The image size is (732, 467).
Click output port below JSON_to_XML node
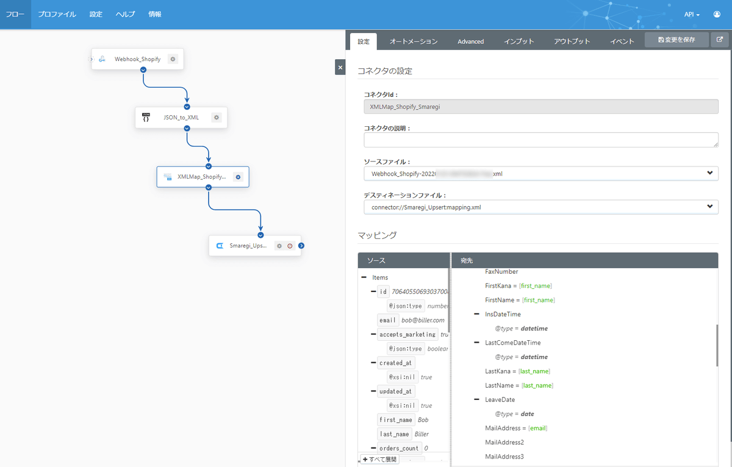pos(187,129)
